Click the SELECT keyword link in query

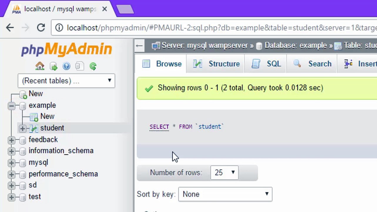click(x=159, y=127)
